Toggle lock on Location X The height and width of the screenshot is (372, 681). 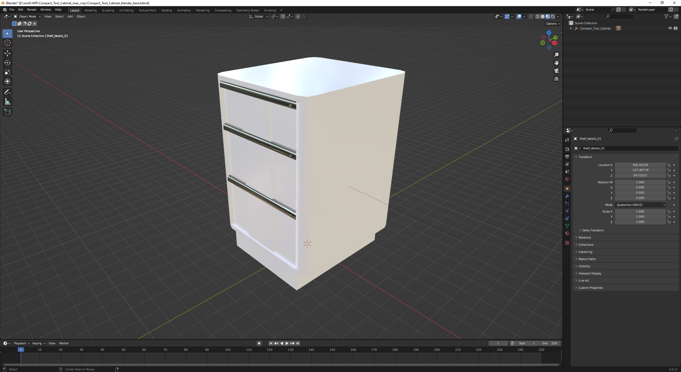point(669,165)
